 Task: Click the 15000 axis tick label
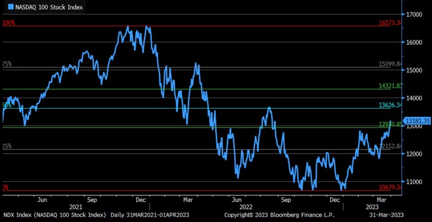click(413, 70)
